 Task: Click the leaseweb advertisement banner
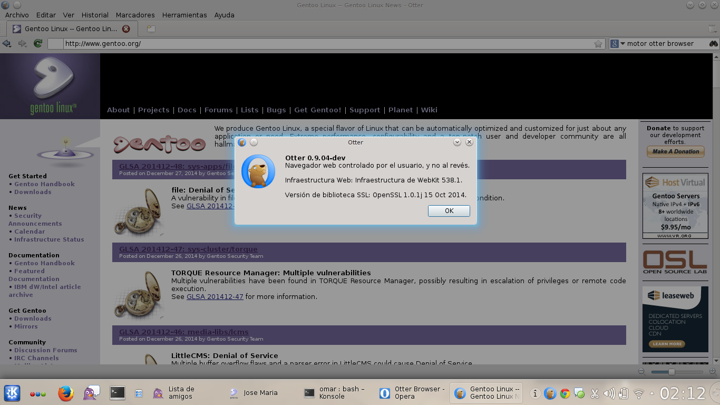click(x=675, y=319)
